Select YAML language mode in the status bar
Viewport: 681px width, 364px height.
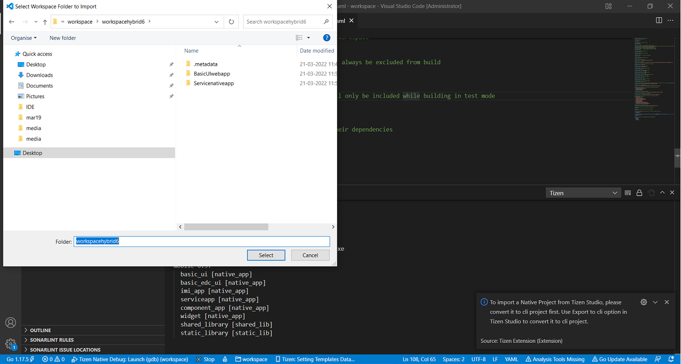[x=511, y=359]
